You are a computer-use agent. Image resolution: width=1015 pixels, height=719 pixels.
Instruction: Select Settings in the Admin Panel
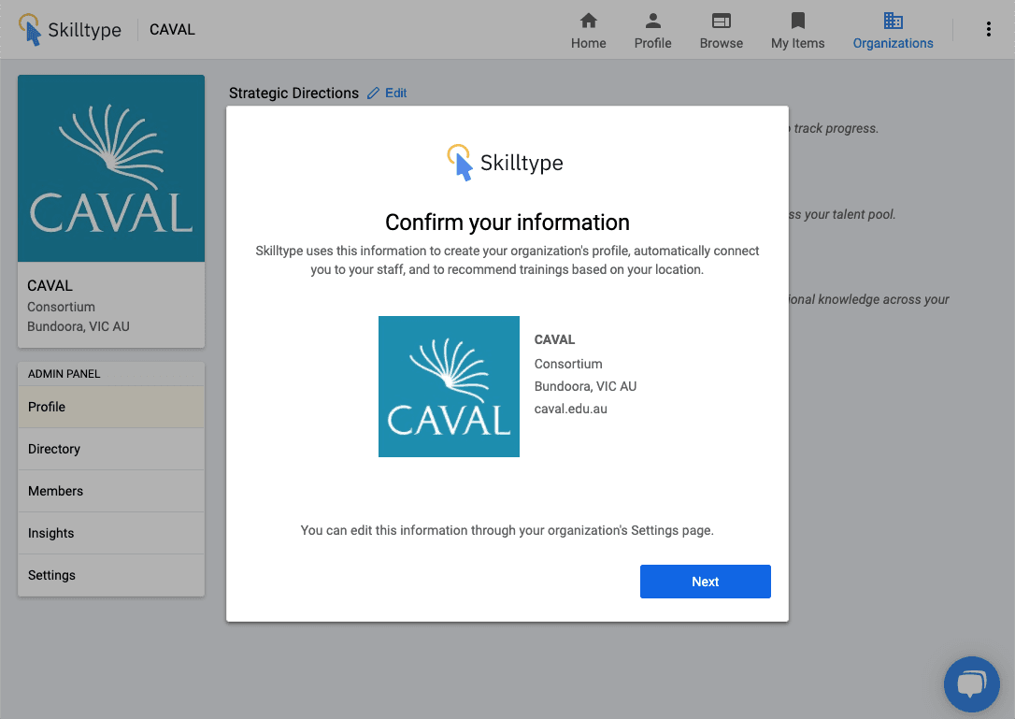[x=111, y=575]
